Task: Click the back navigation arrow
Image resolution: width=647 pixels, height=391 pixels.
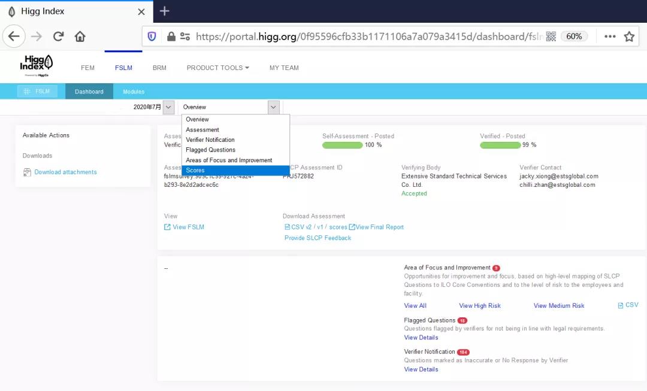Action: (x=14, y=37)
